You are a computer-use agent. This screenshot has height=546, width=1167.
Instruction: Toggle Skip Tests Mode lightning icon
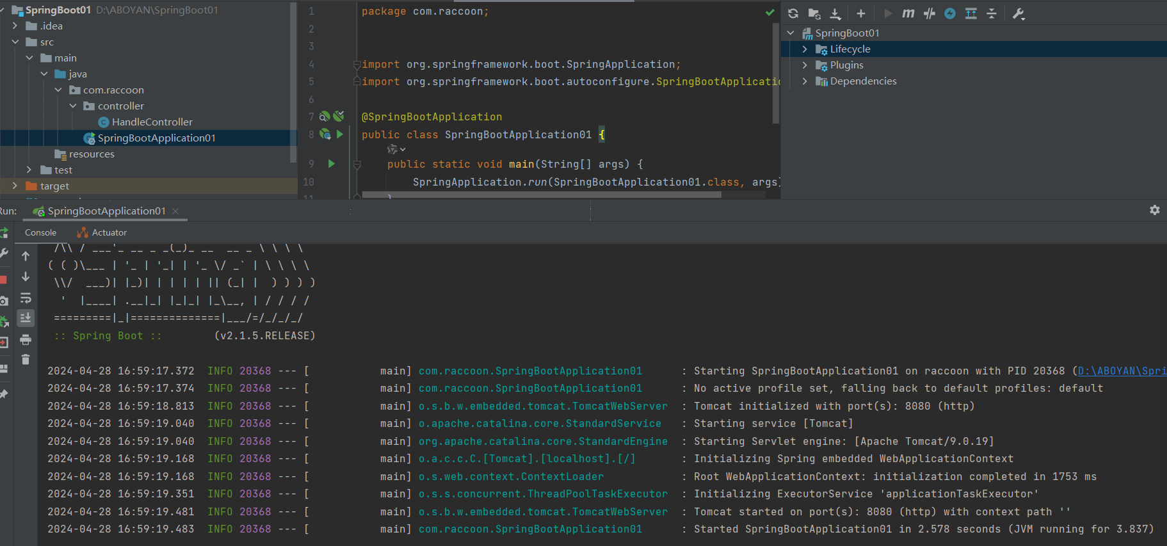click(x=950, y=13)
